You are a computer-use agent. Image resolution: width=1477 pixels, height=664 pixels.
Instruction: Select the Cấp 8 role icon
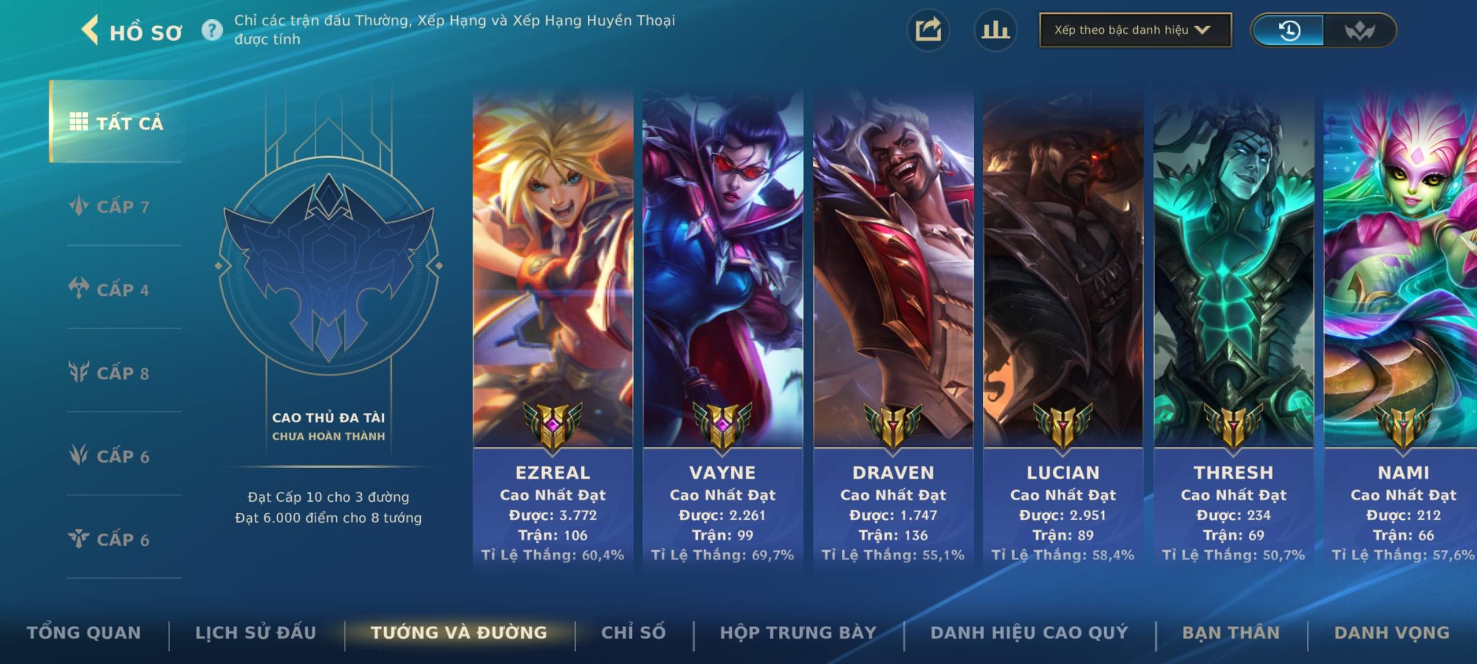click(79, 373)
